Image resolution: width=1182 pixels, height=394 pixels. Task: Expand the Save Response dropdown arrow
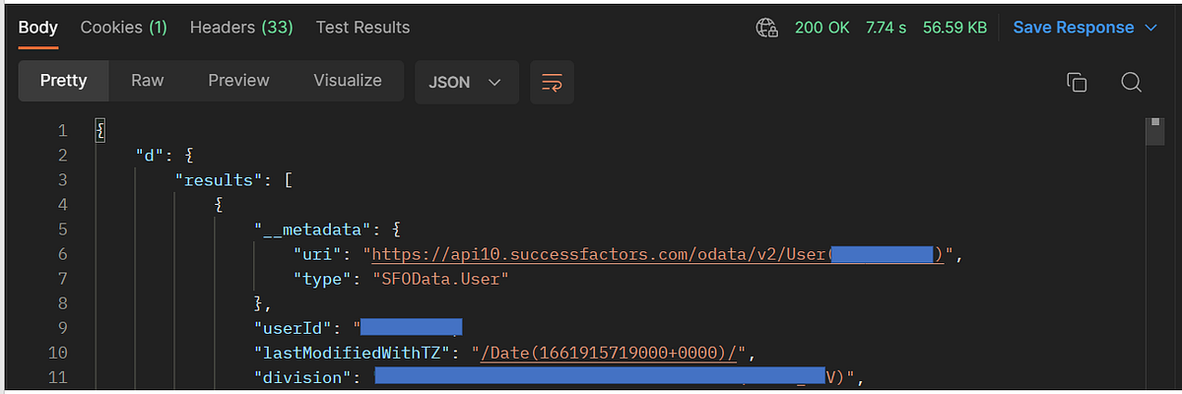(1150, 28)
